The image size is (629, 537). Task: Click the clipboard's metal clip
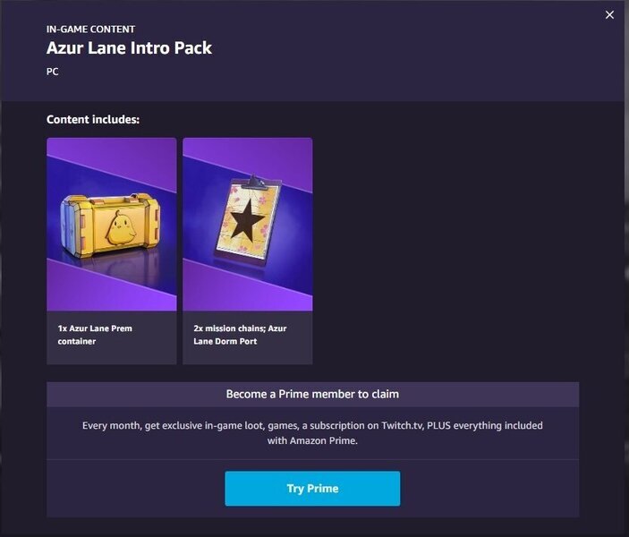point(255,183)
